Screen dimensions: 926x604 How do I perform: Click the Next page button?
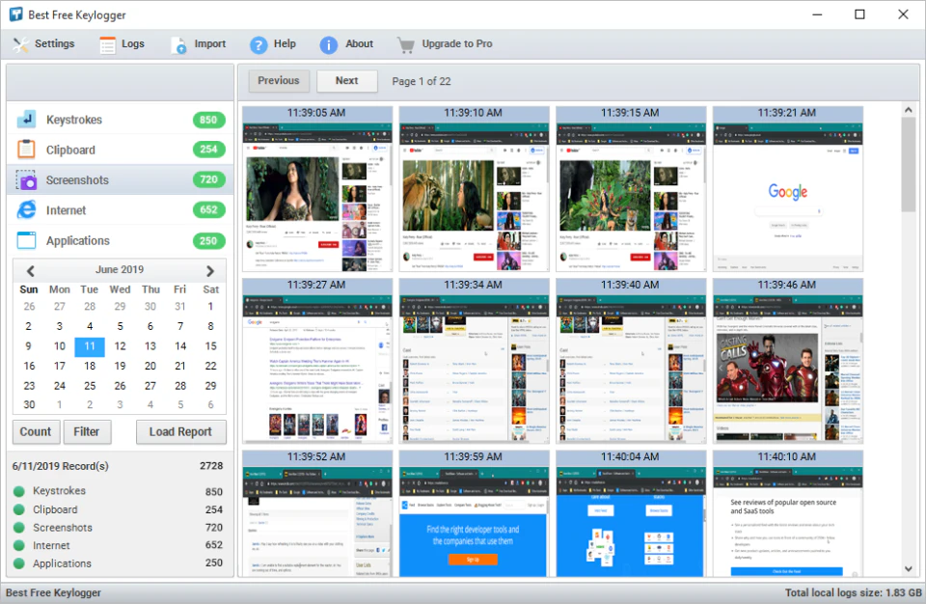pos(346,81)
